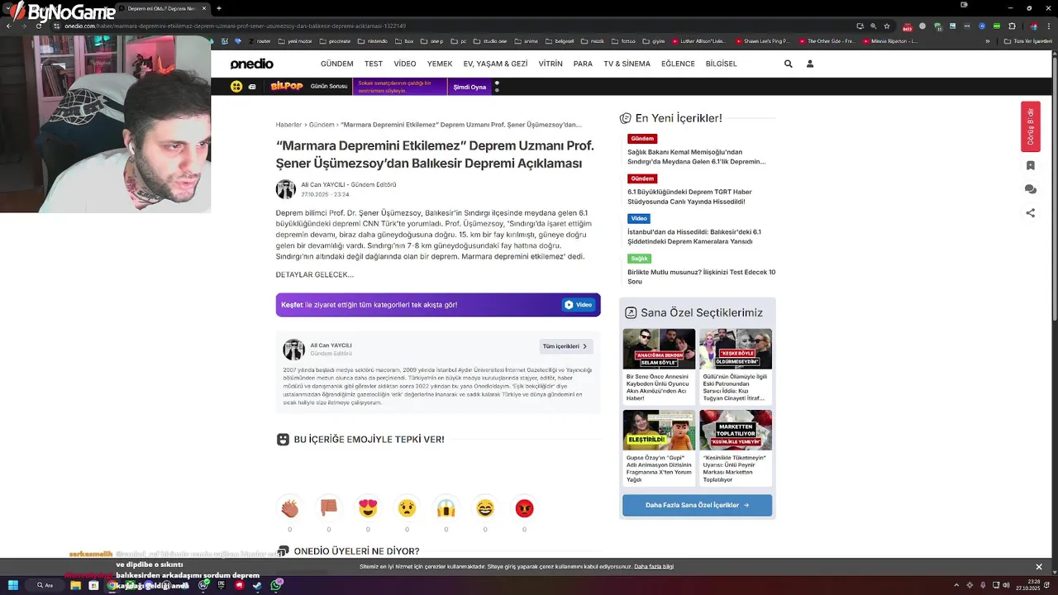Viewport: 1058px width, 595px height.
Task: Open the Gupse Özay Gupi article thumbnail
Action: point(659,430)
